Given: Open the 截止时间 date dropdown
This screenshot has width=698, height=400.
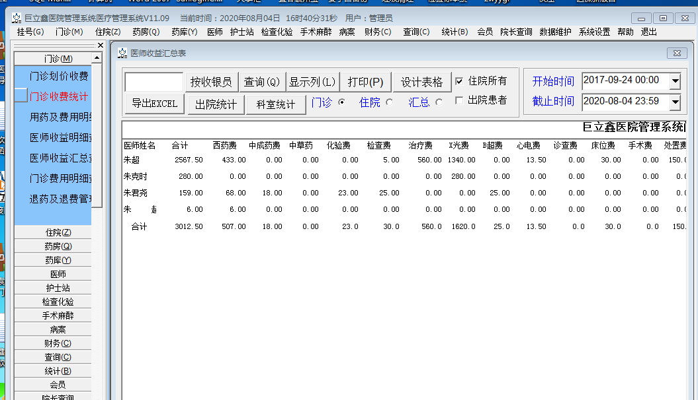Looking at the screenshot, I should (x=675, y=102).
